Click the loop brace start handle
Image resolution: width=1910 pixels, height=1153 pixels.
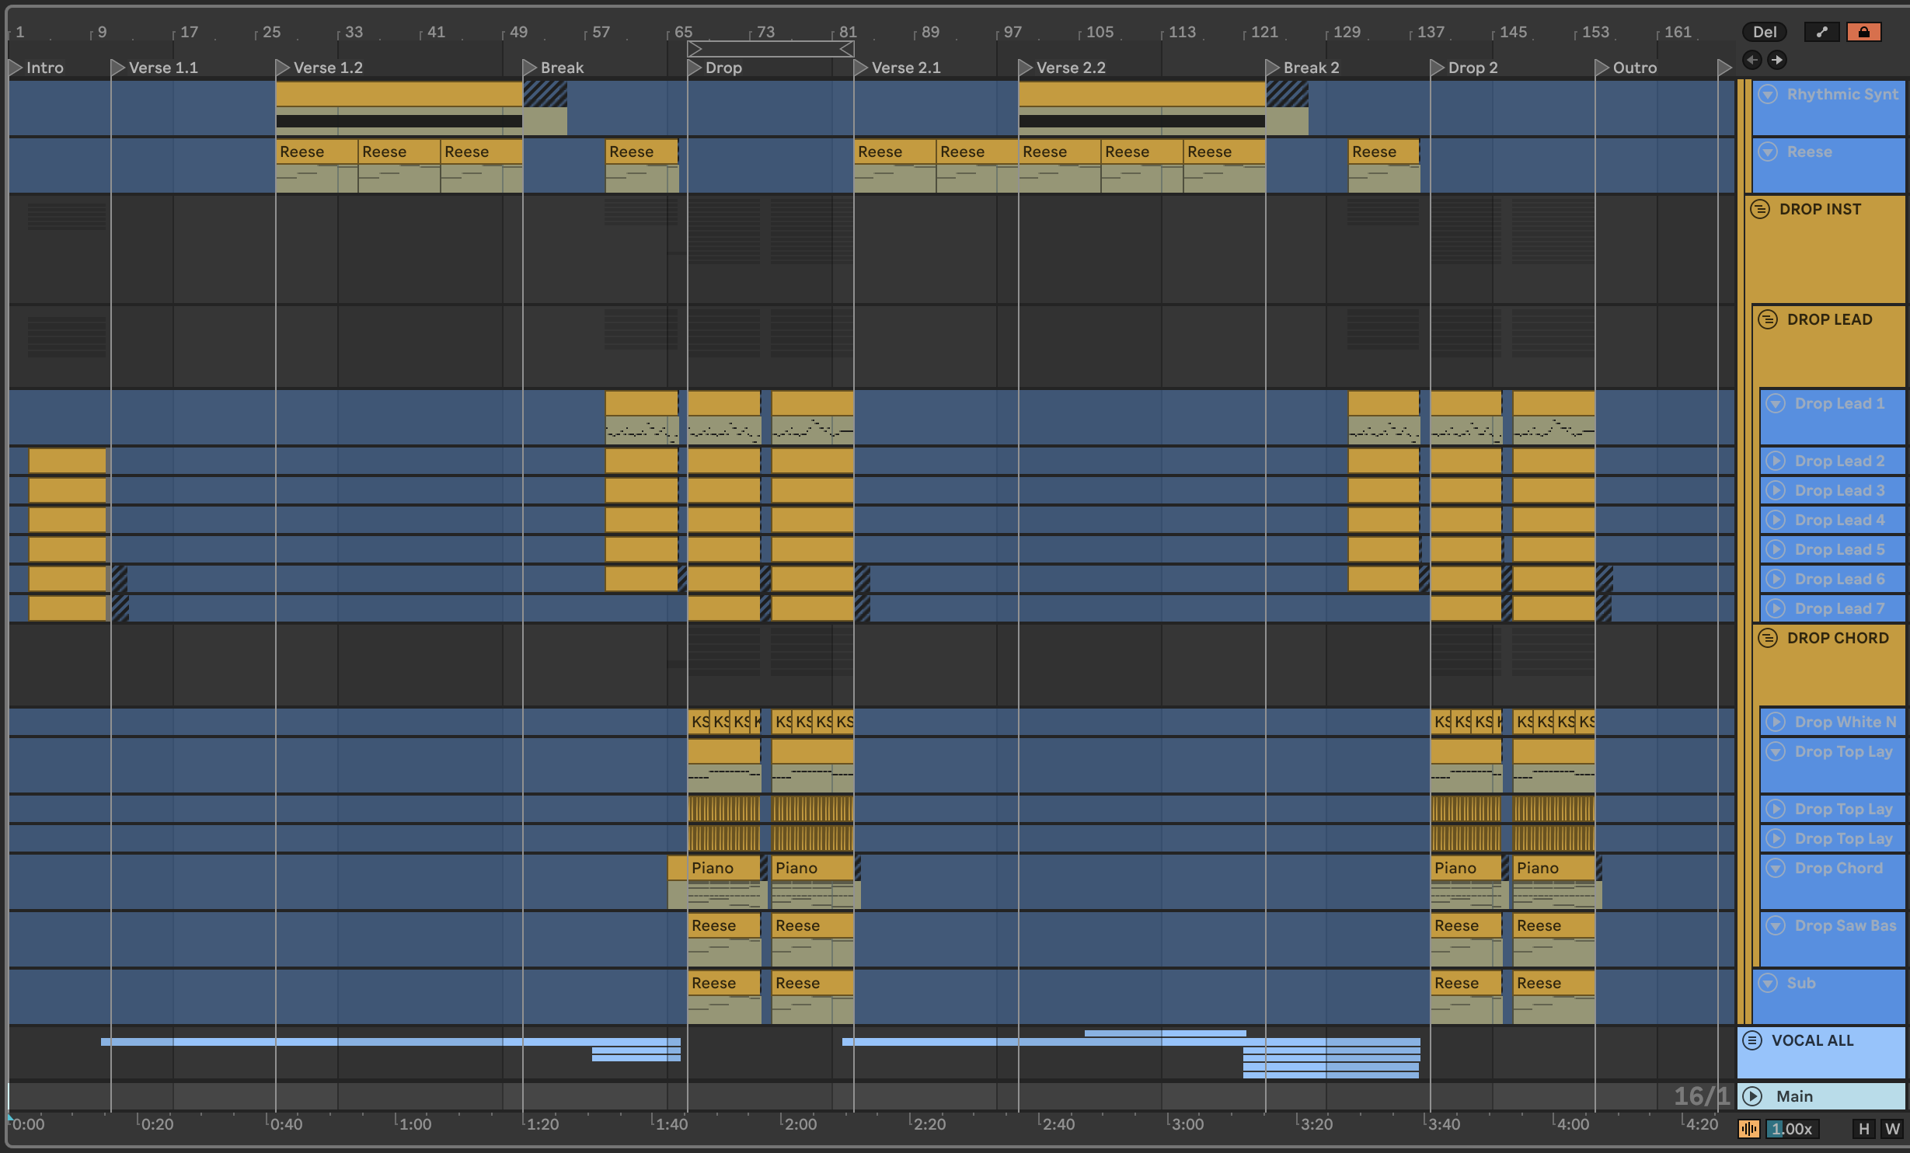click(x=695, y=49)
